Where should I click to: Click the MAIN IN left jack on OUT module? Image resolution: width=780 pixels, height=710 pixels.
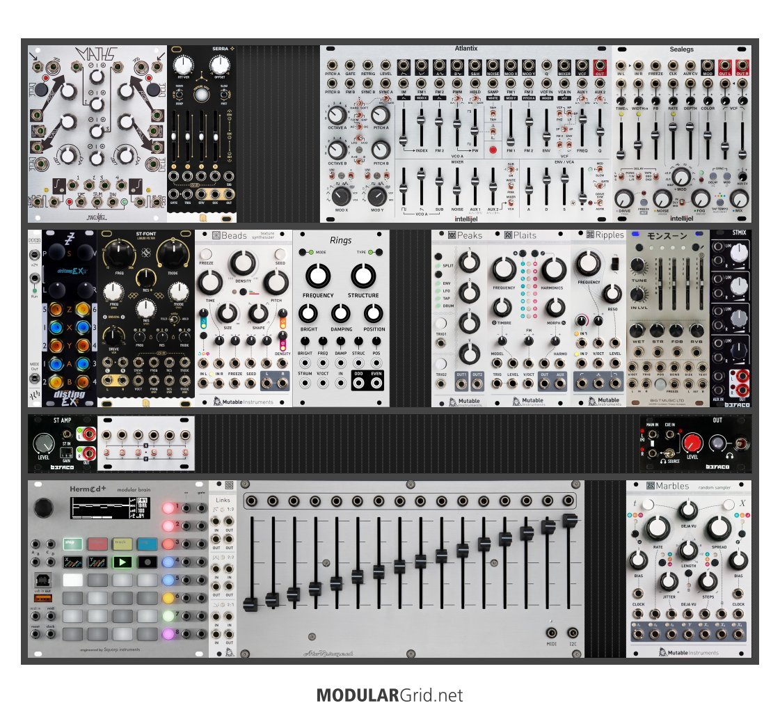tap(652, 435)
